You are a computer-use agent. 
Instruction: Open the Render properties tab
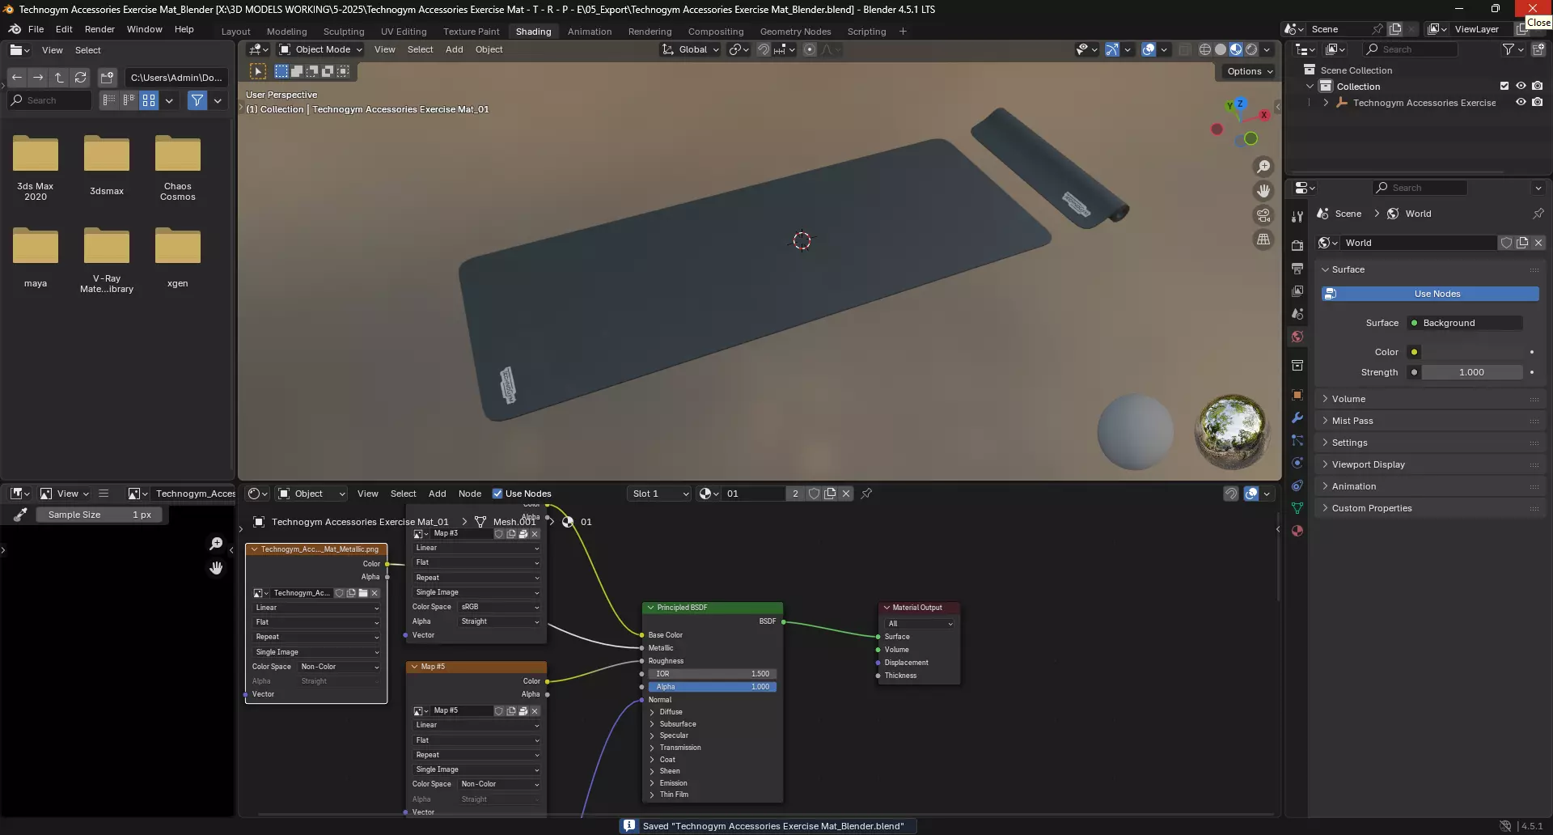(1297, 246)
